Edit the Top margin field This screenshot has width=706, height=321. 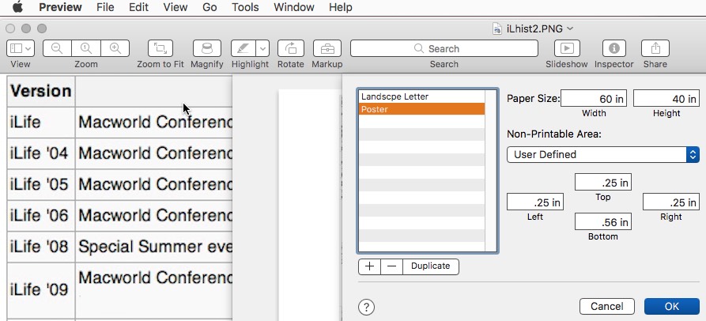(603, 183)
